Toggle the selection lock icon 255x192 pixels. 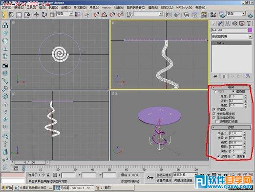point(48,175)
